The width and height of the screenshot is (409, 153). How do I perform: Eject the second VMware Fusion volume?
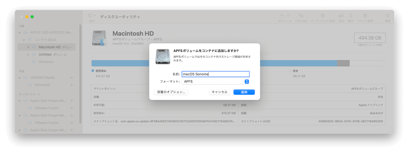point(72,123)
